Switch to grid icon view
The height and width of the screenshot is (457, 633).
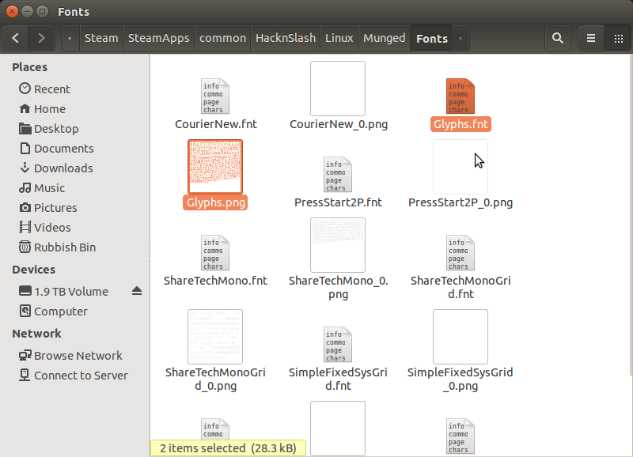coord(618,38)
